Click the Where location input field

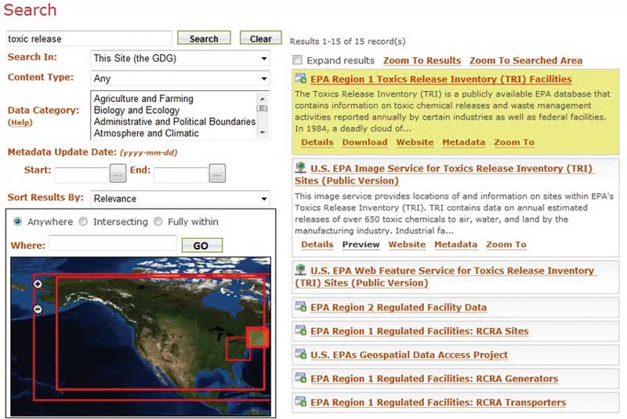click(x=112, y=243)
